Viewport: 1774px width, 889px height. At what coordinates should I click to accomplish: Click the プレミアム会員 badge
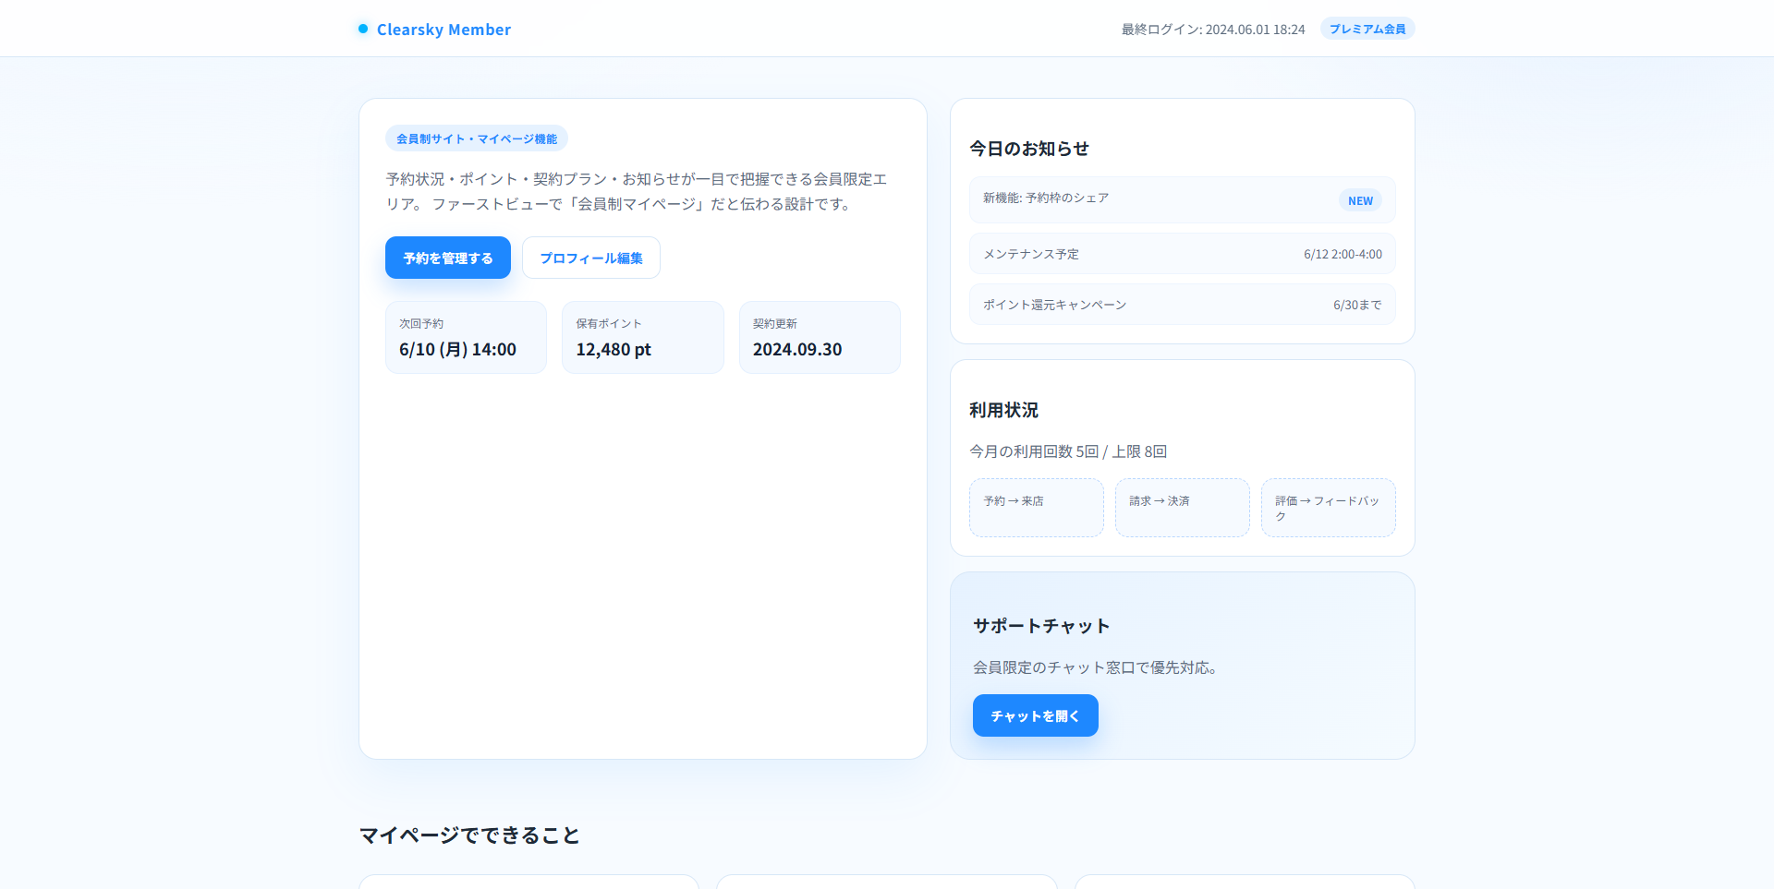[1367, 29]
